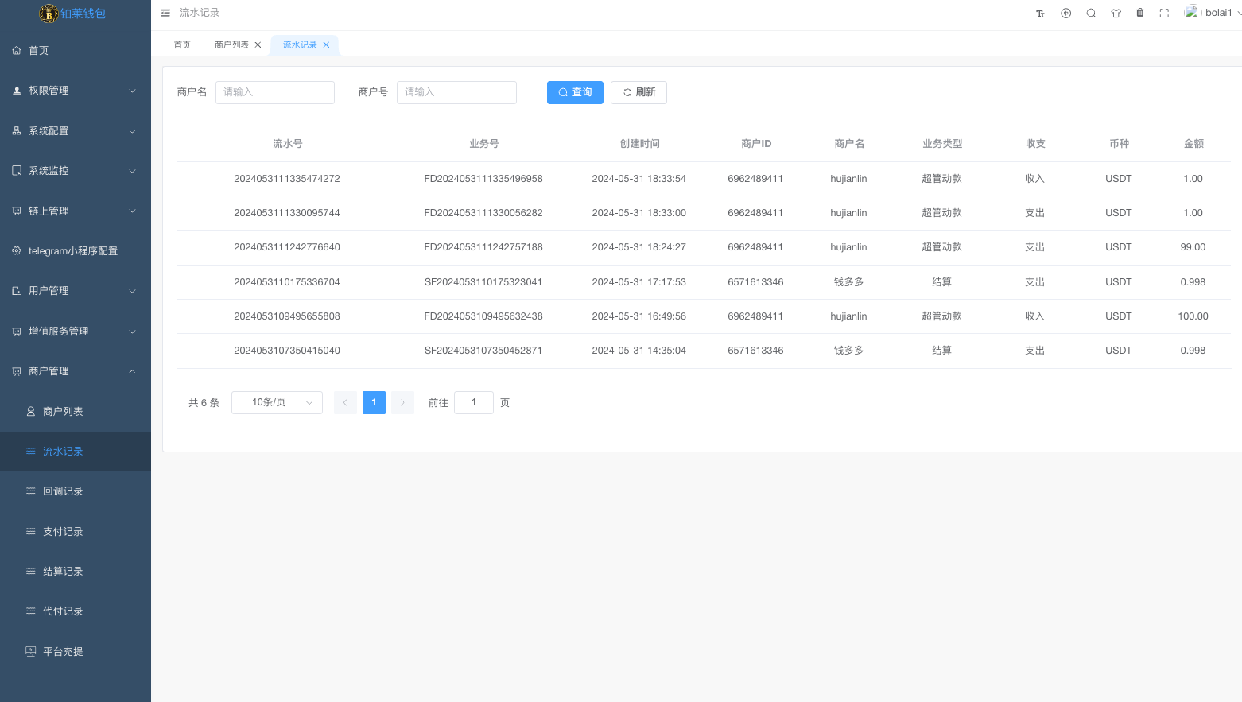Click the 查询 search button

[575, 92]
